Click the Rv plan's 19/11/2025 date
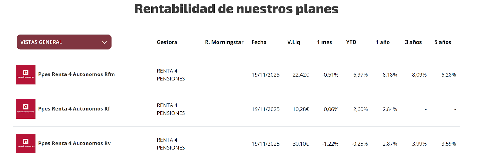 [266, 144]
